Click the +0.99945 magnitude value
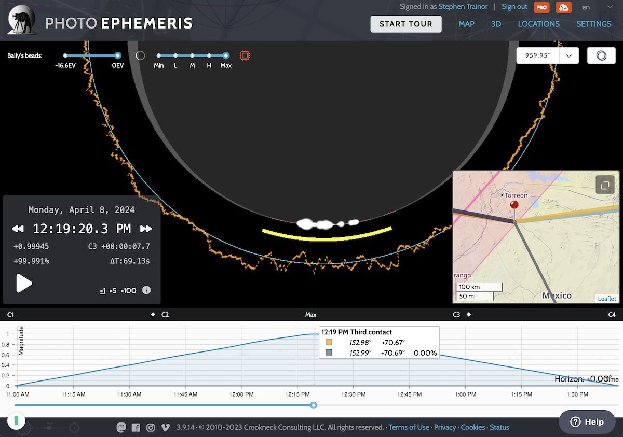 [31, 246]
